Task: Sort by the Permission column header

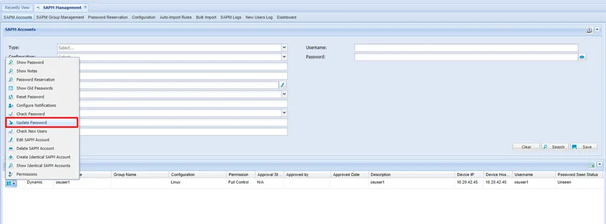Action: click(241, 175)
